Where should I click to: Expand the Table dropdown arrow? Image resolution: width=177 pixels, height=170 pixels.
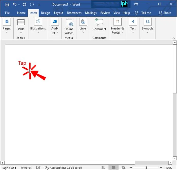tap(21, 33)
